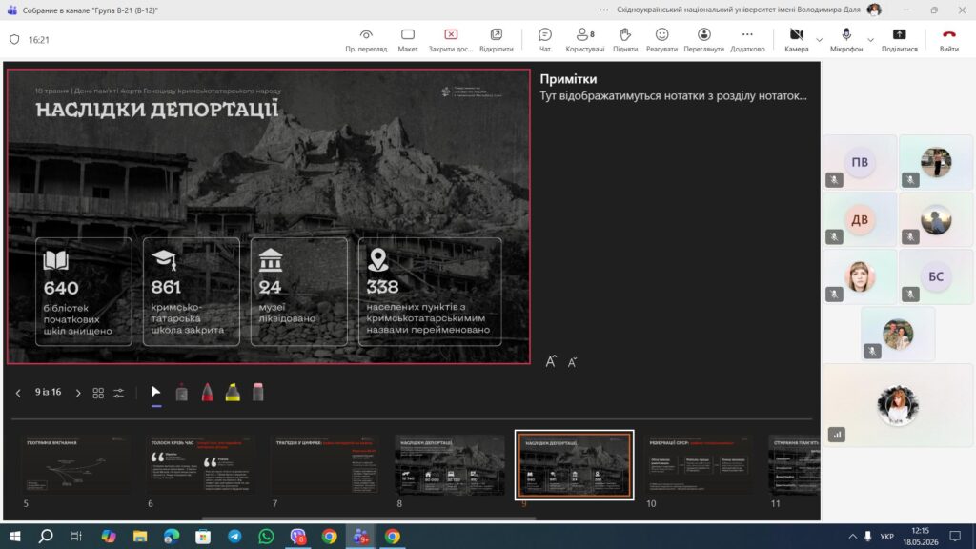This screenshot has height=549, width=976.
Task: Go to previous slide arrow
Action: tap(18, 393)
